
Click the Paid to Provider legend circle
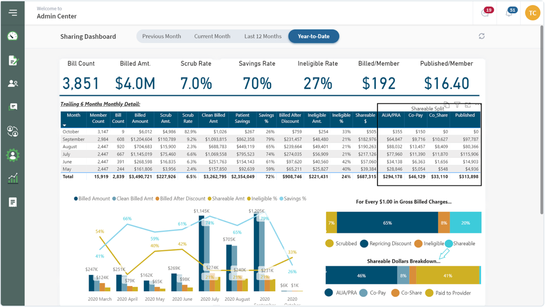point(430,293)
